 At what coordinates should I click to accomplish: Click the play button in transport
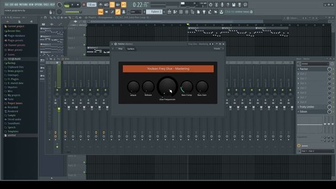point(72,5)
